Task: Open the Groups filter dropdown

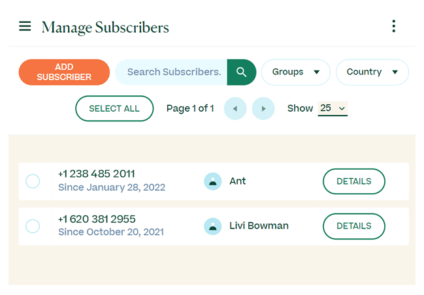Action: click(x=296, y=72)
